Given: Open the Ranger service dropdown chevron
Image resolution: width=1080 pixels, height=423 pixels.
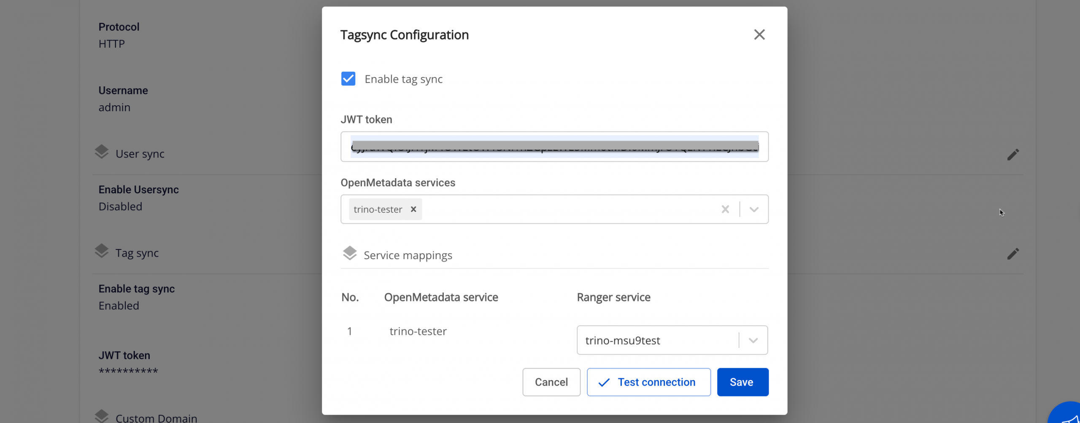Looking at the screenshot, I should pyautogui.click(x=753, y=340).
